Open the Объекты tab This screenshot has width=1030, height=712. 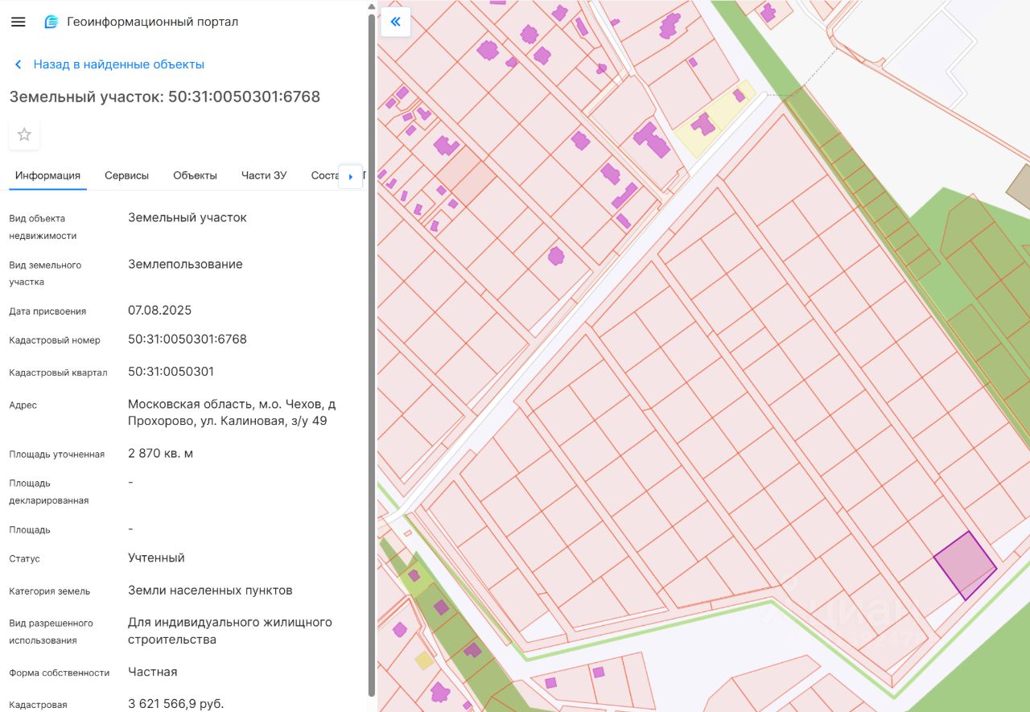[195, 175]
